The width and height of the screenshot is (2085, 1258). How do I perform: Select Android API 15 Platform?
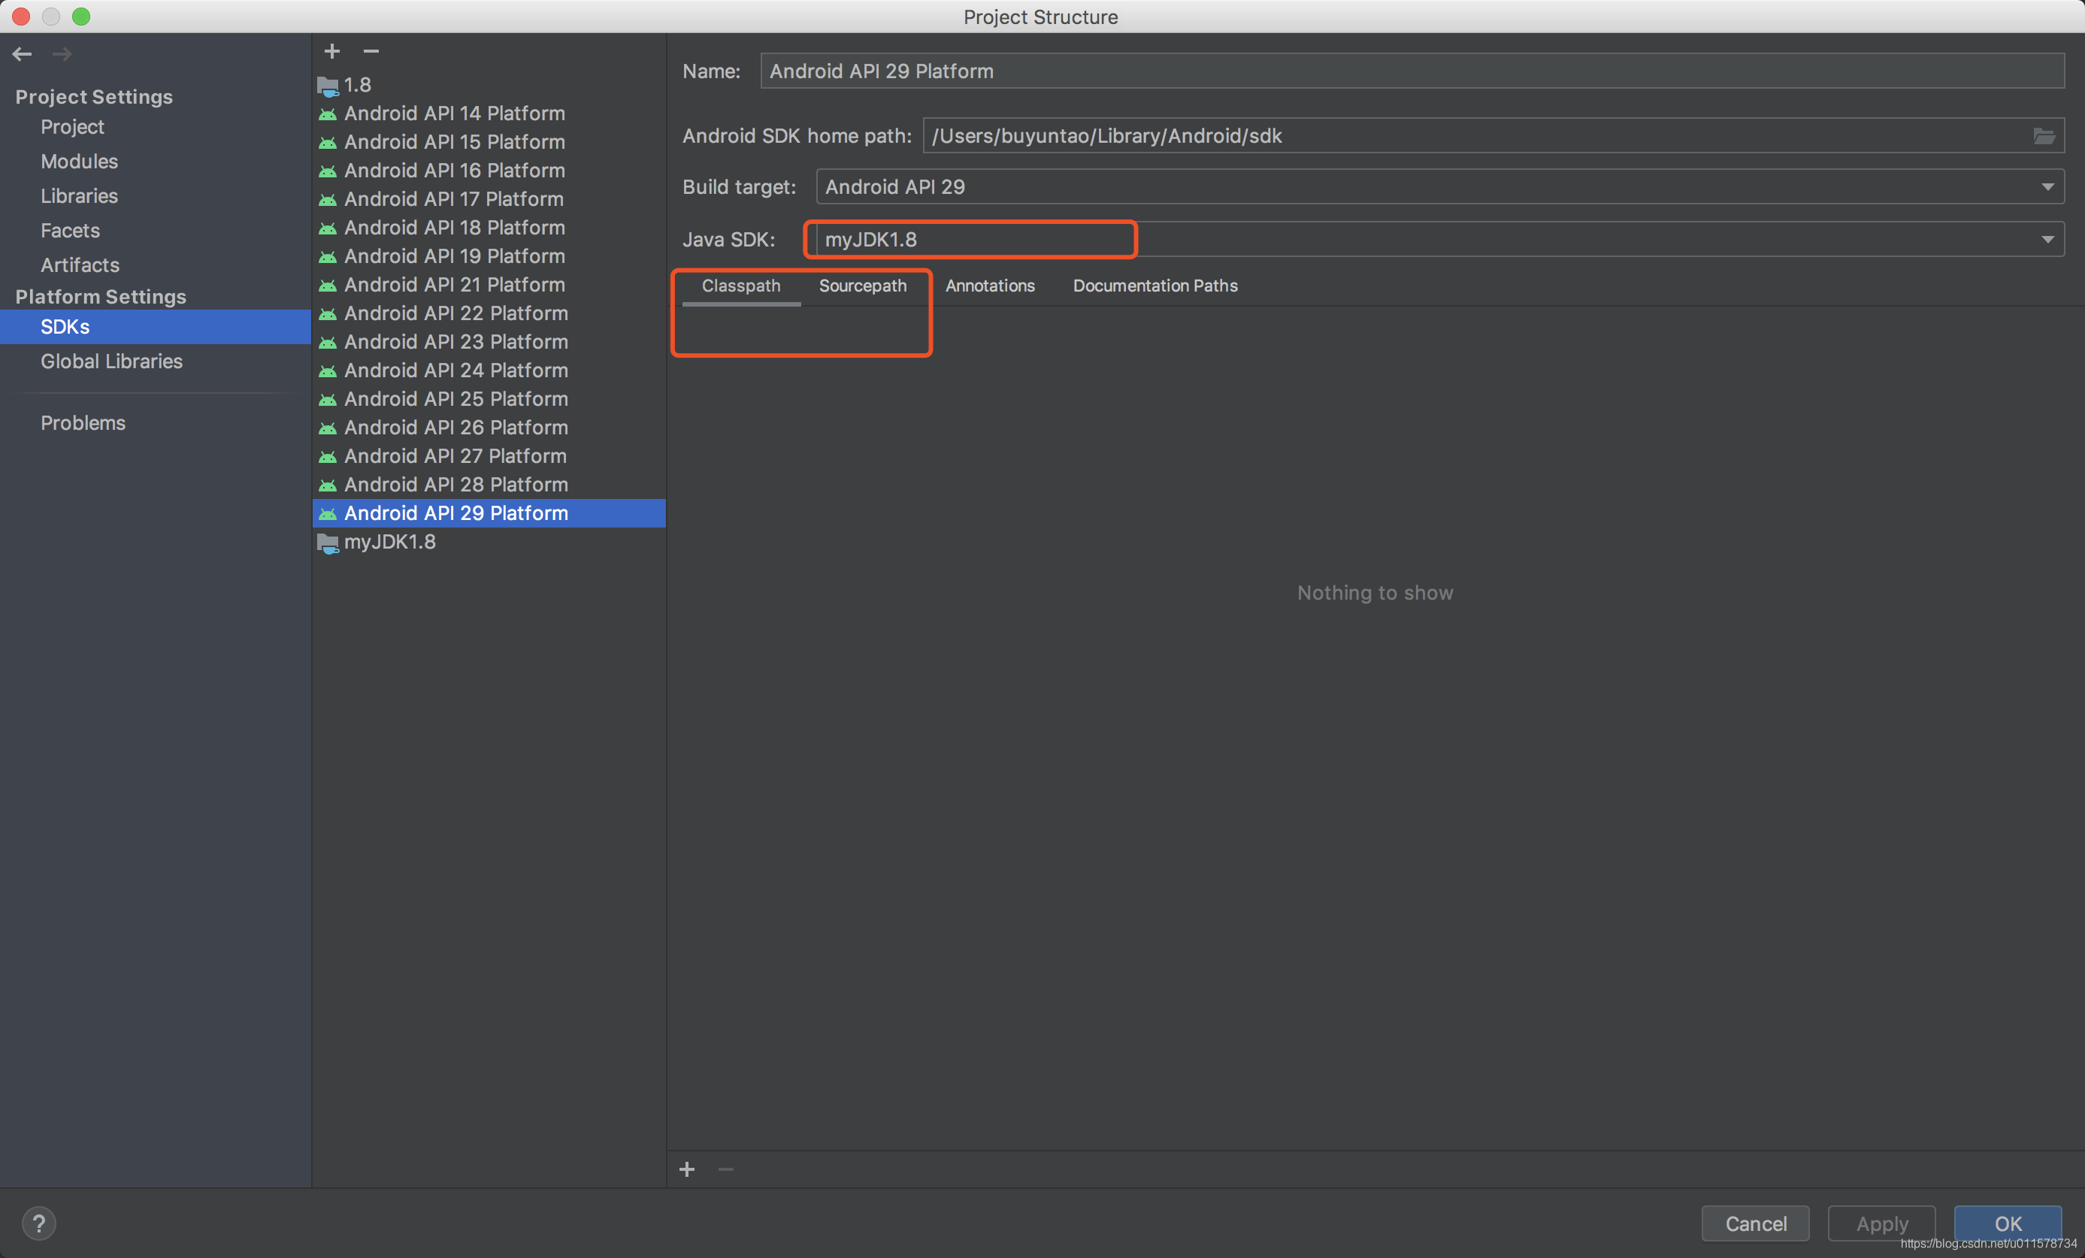pos(489,143)
